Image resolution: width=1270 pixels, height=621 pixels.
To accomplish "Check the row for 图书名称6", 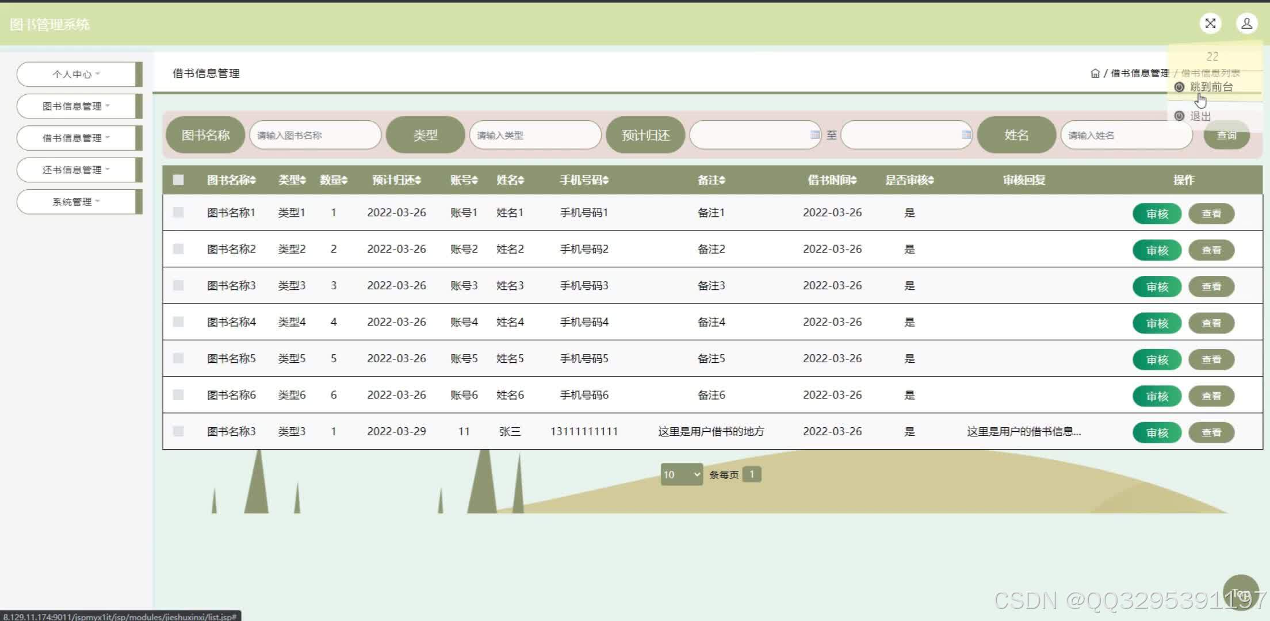I will point(178,394).
